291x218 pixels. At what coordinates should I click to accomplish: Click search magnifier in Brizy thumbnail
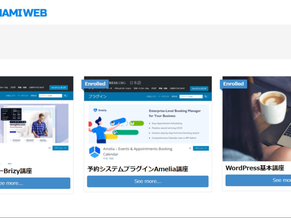65,96
